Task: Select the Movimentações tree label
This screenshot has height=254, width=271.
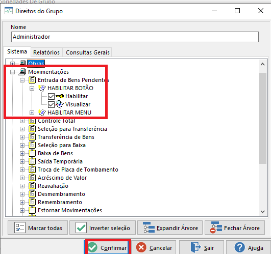Action: 48,72
